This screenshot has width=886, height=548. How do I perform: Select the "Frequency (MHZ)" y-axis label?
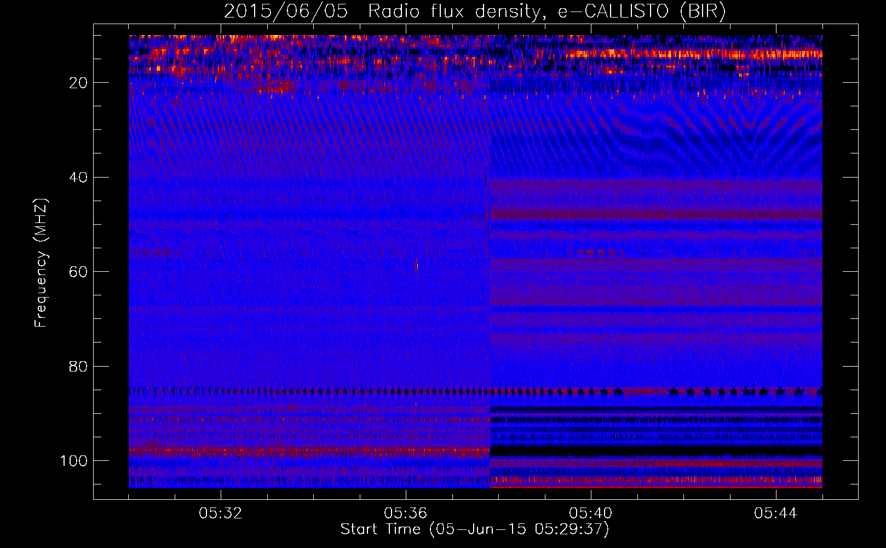coord(41,263)
